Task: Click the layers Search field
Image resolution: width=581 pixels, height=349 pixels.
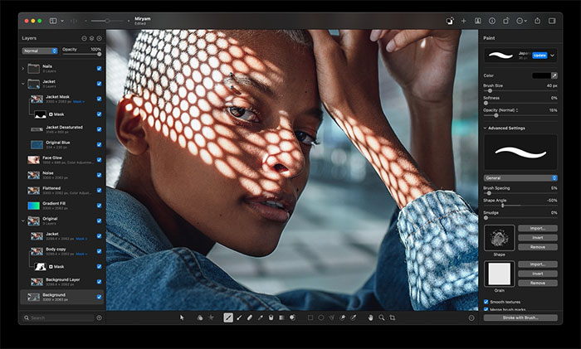Action: [58, 317]
